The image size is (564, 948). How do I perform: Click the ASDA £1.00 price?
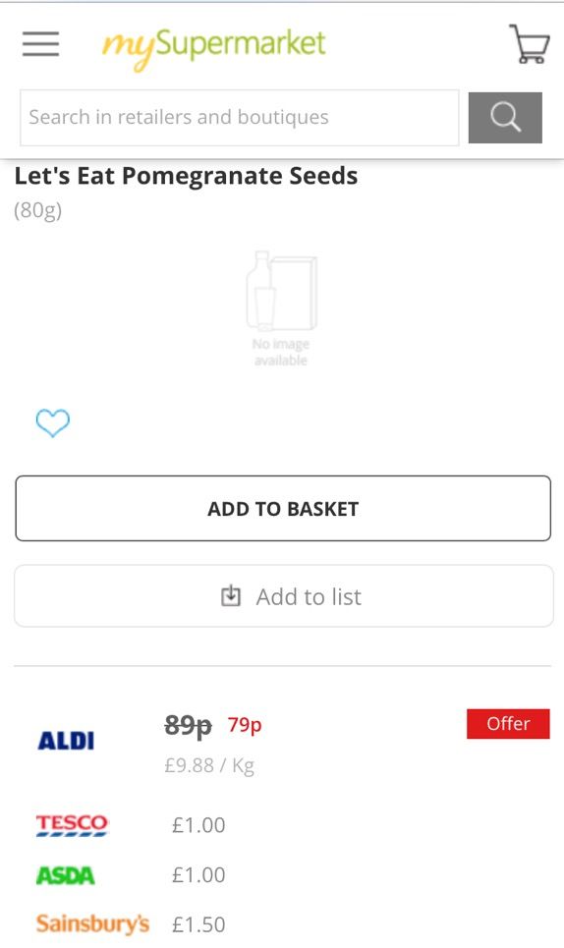[x=198, y=875]
